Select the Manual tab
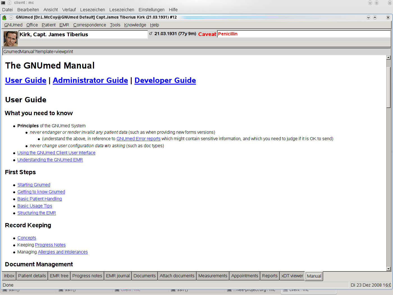 pyautogui.click(x=314, y=276)
